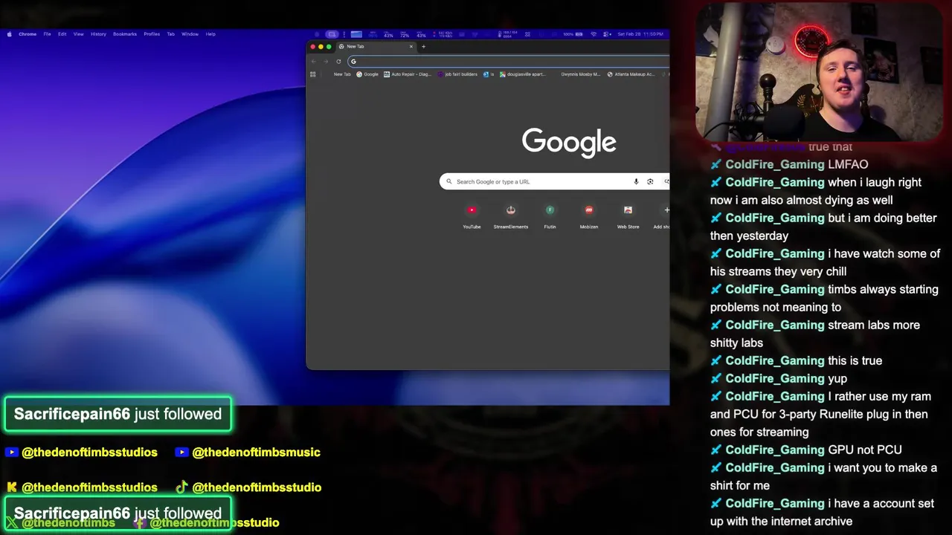Viewport: 952px width, 535px height.
Task: Click the Google logo on new tab page
Action: [x=569, y=141]
